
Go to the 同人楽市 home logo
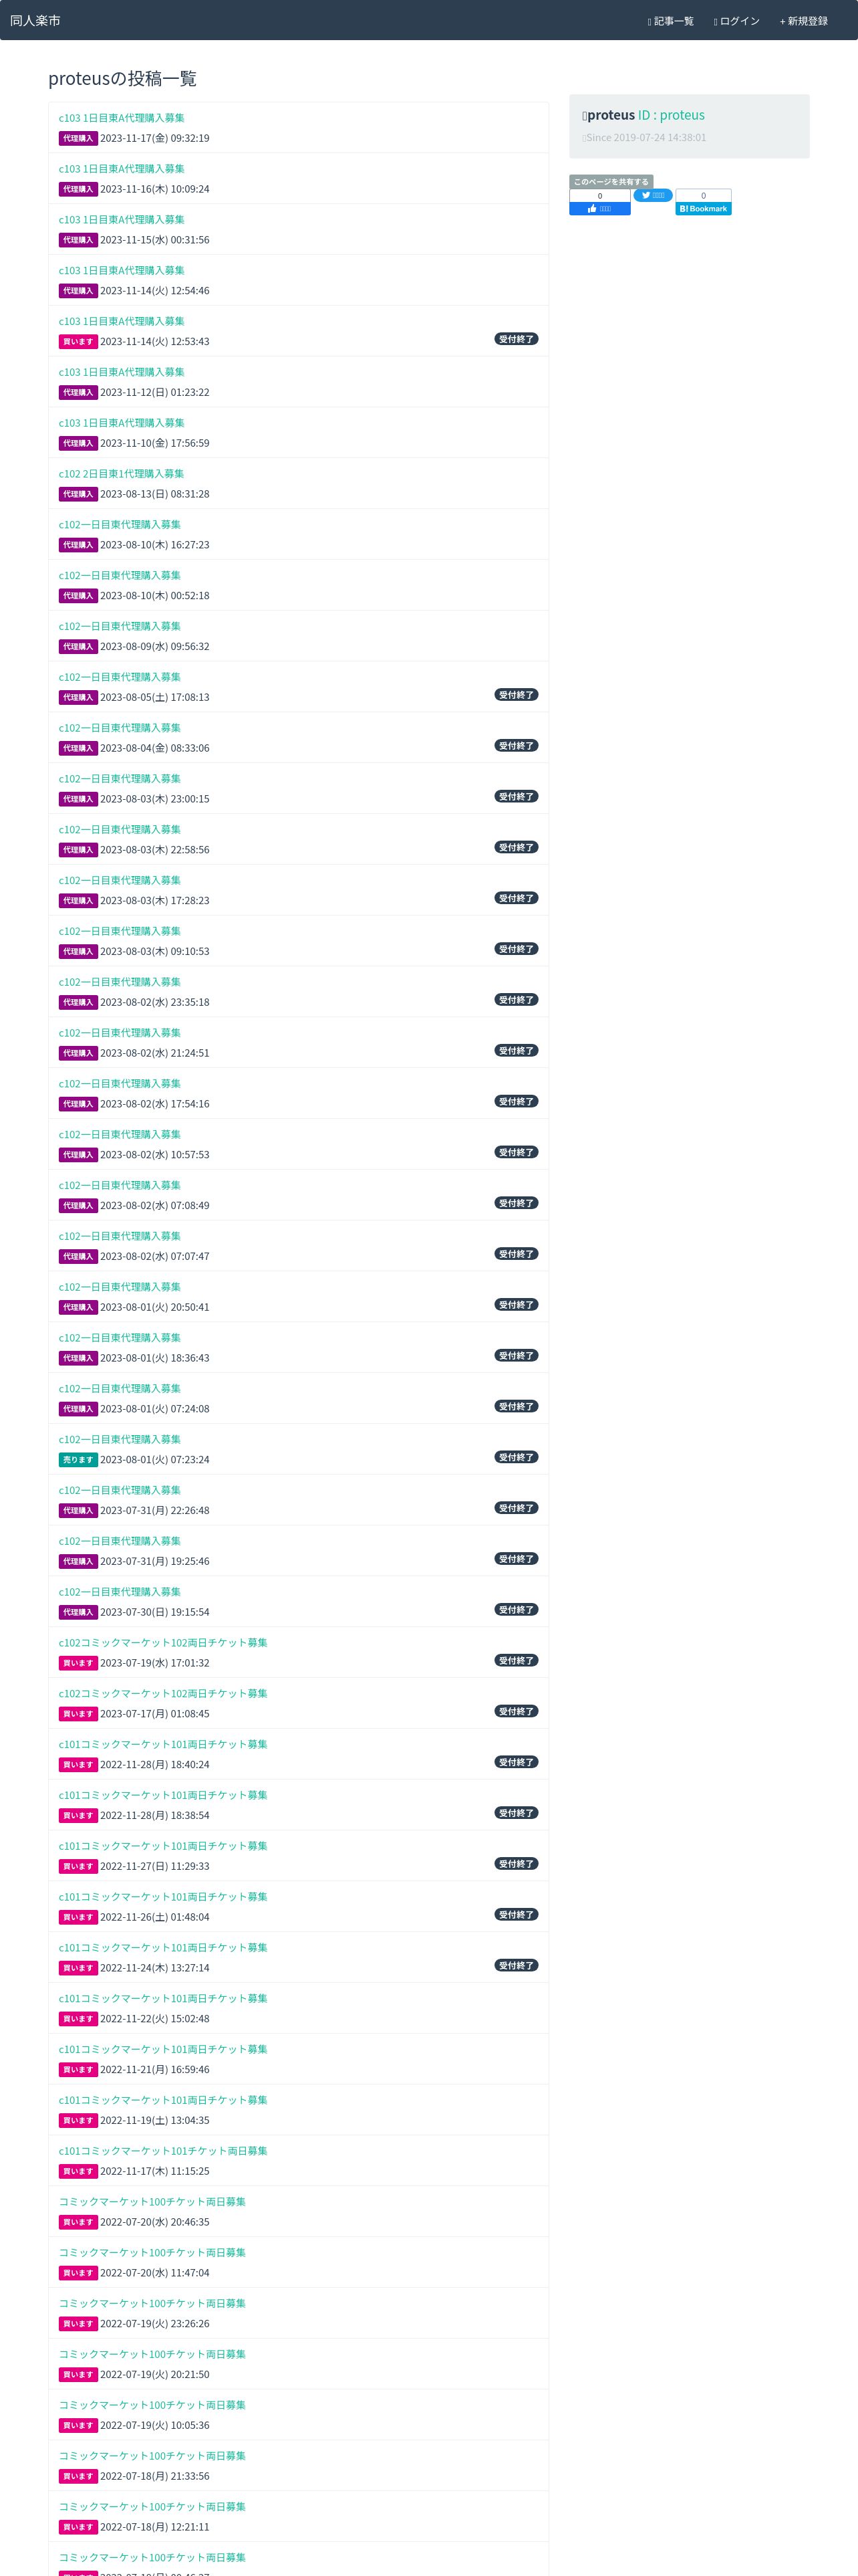pos(35,20)
